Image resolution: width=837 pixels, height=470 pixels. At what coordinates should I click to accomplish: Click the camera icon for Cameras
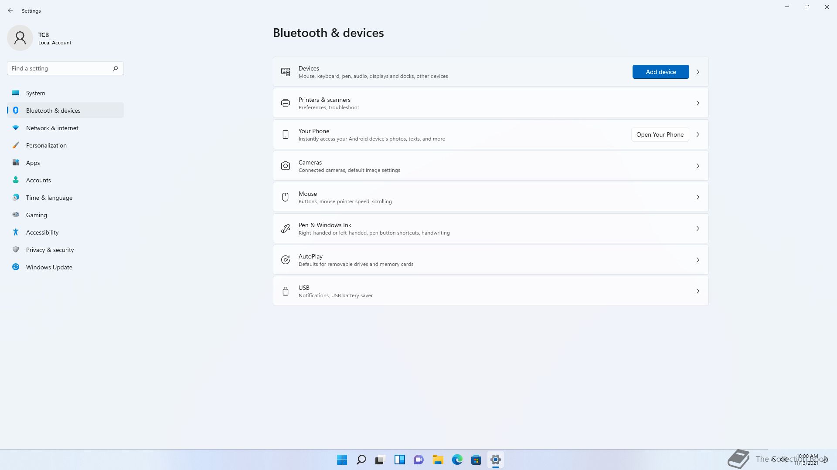[286, 166]
